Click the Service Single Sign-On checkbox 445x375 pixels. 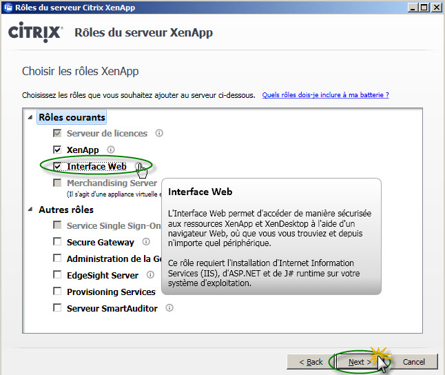[x=57, y=225]
